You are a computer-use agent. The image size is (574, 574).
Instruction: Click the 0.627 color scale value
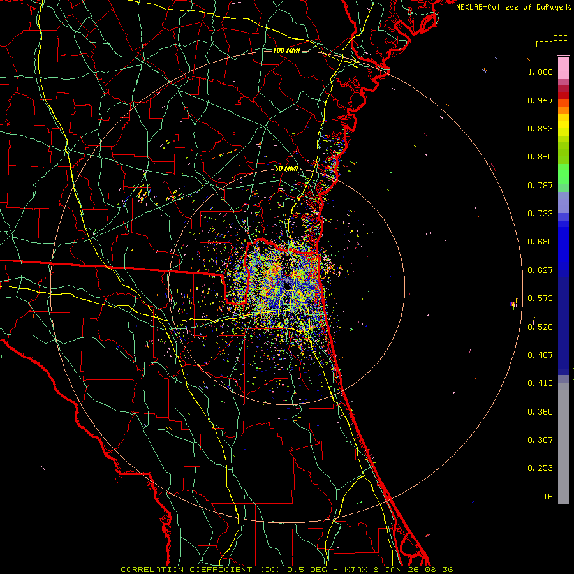540,270
